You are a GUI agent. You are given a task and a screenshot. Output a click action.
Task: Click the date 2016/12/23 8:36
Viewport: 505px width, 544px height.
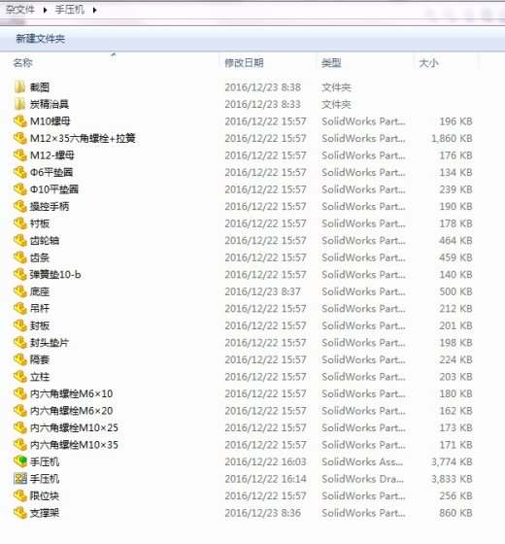tap(262, 513)
